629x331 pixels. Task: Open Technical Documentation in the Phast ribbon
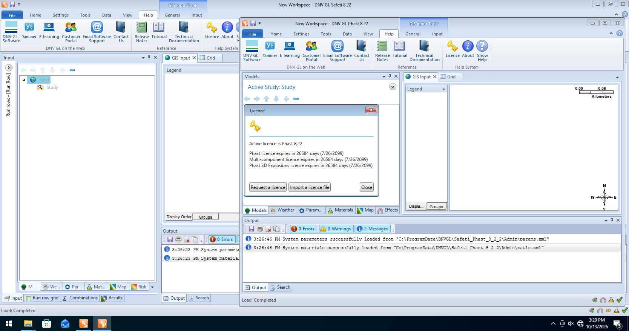point(425,51)
